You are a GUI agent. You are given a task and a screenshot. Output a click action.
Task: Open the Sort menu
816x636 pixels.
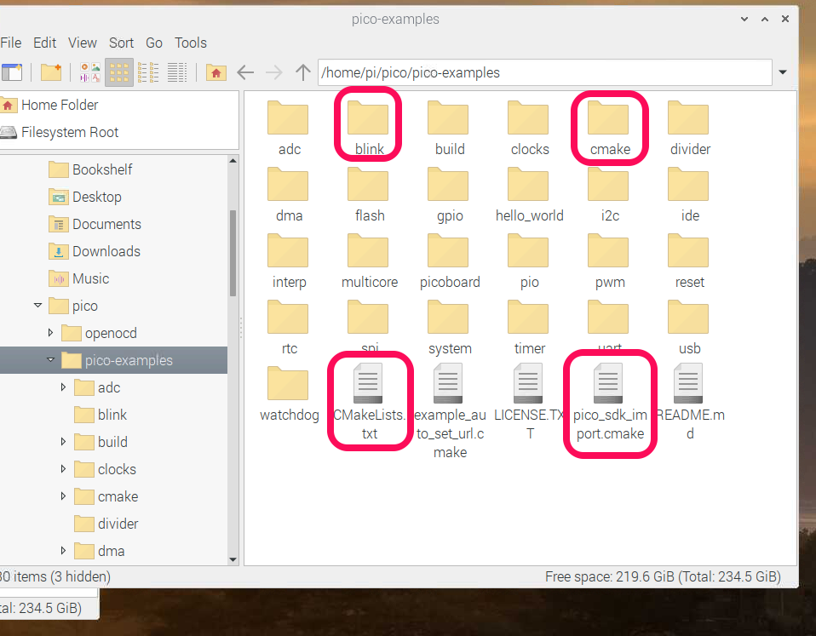(x=121, y=43)
